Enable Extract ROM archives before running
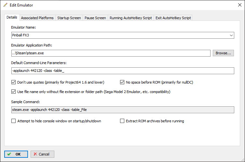245x162 pixels. (x=122, y=121)
